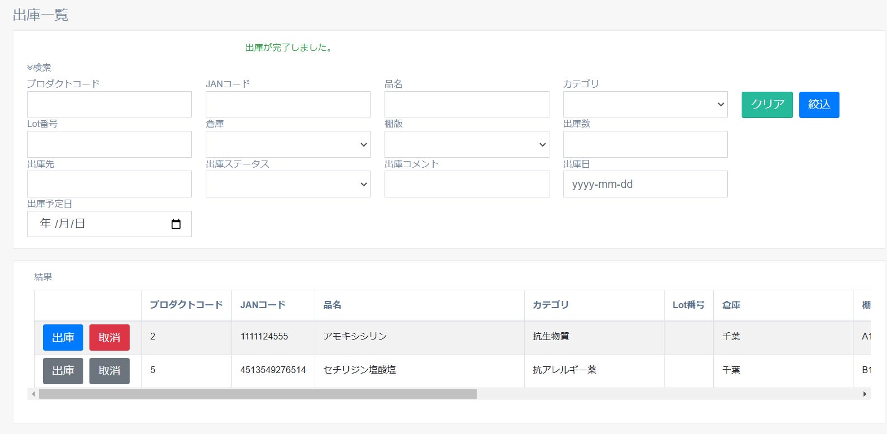
Task: Click the 出庫日 yyyy-mm-dd field
Action: (645, 184)
